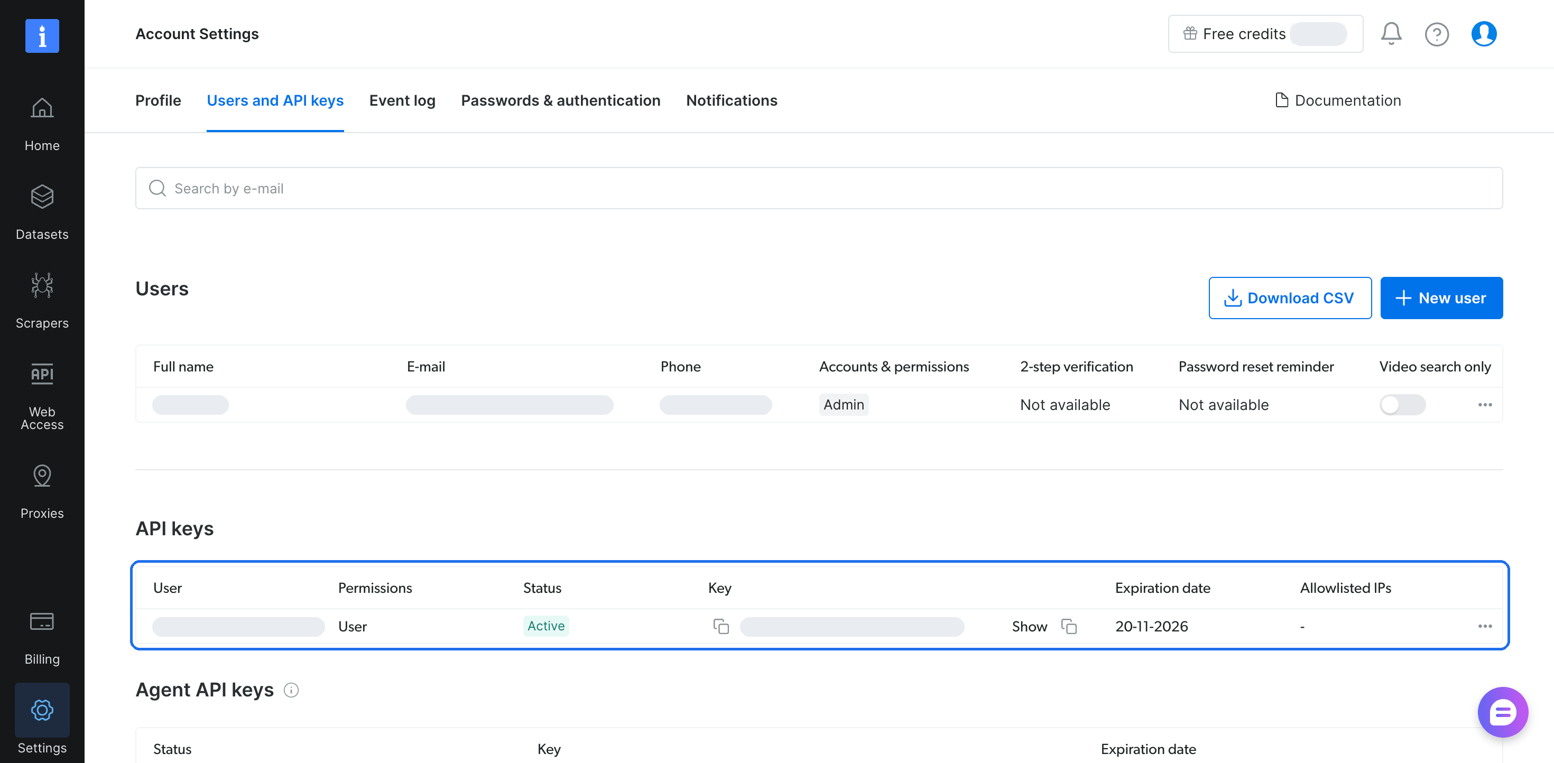Viewport: 1554px width, 763px height.
Task: Switch to the Profile tab
Action: [x=158, y=100]
